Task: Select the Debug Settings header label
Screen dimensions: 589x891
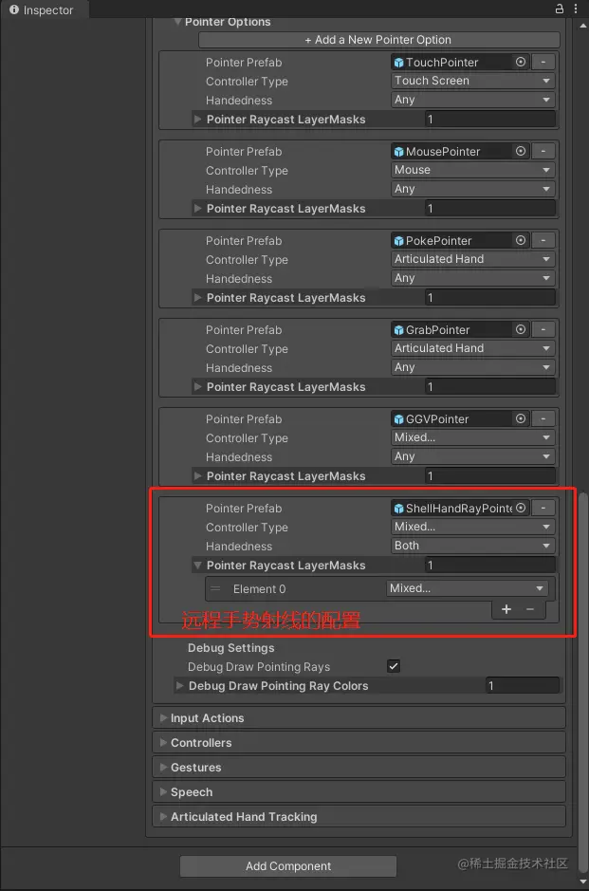Action: (x=230, y=647)
